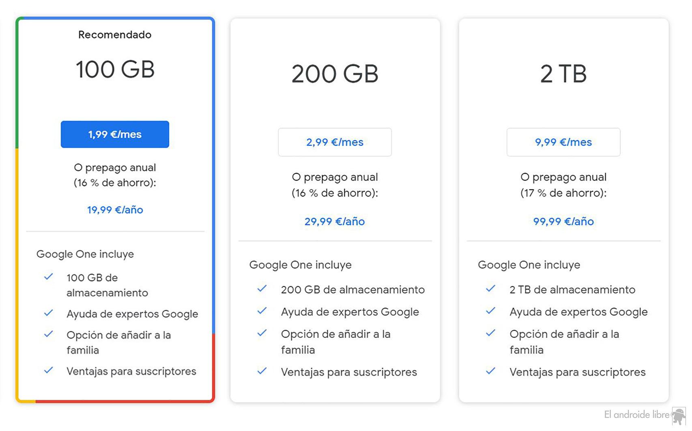Select the 2,99 €/mes monthly plan
The height and width of the screenshot is (431, 692).
pos(335,142)
